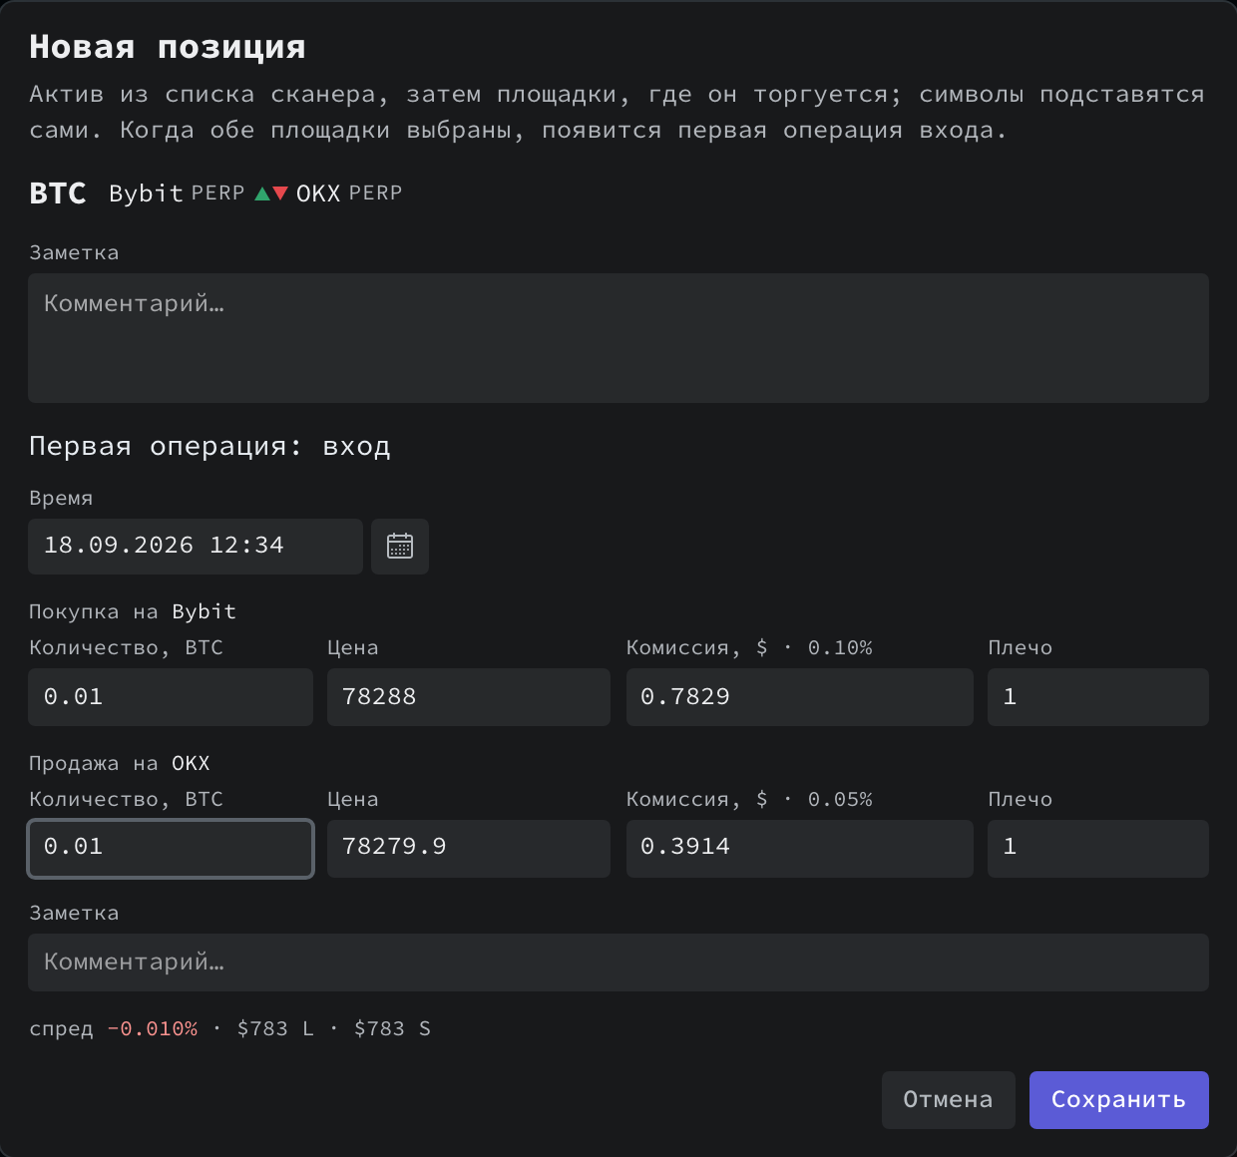Edit the Bybit price field 78288
Viewport: 1237px width, 1157px height.
pos(469,697)
